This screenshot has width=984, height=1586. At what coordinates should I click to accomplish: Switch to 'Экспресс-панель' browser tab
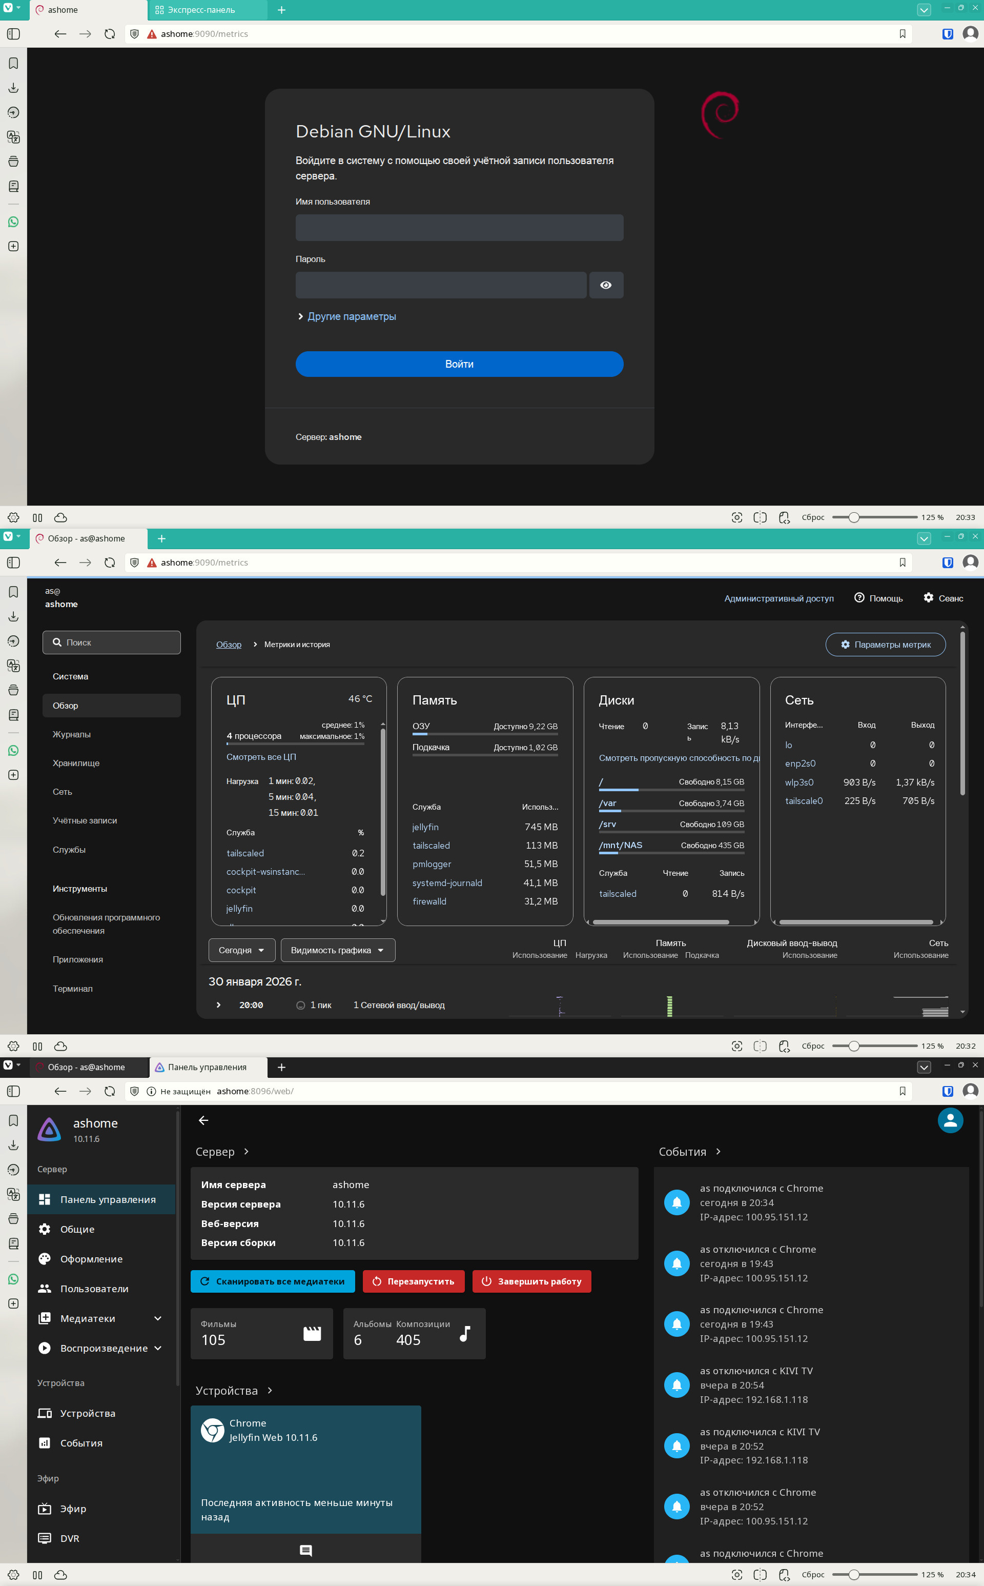pyautogui.click(x=202, y=10)
